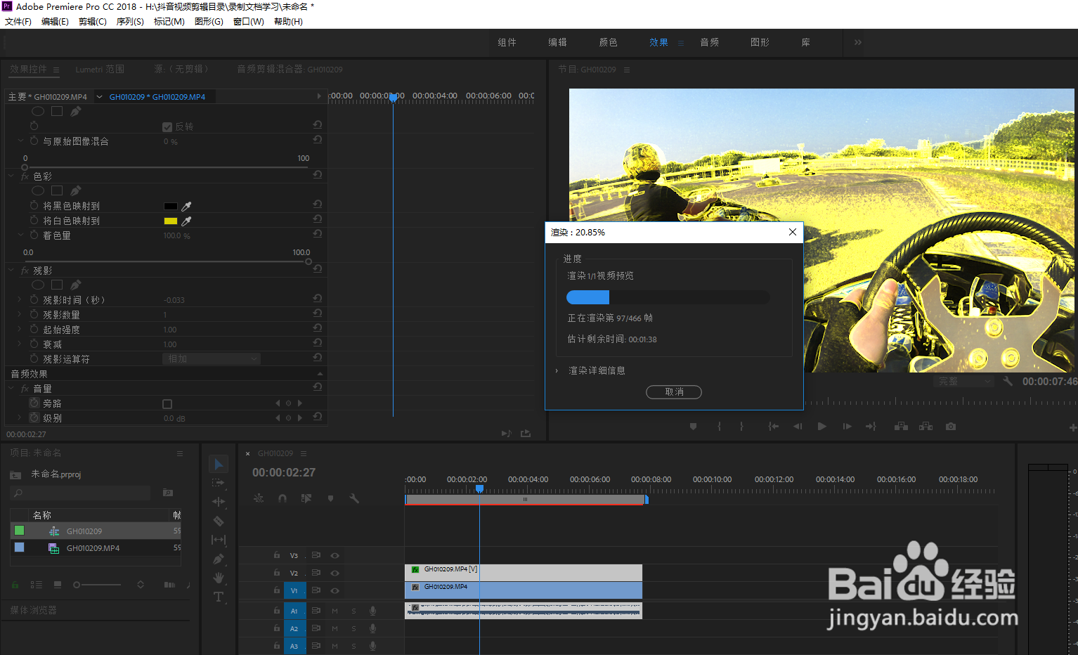Open 序列(S) menu
This screenshot has width=1078, height=655.
[x=130, y=22]
